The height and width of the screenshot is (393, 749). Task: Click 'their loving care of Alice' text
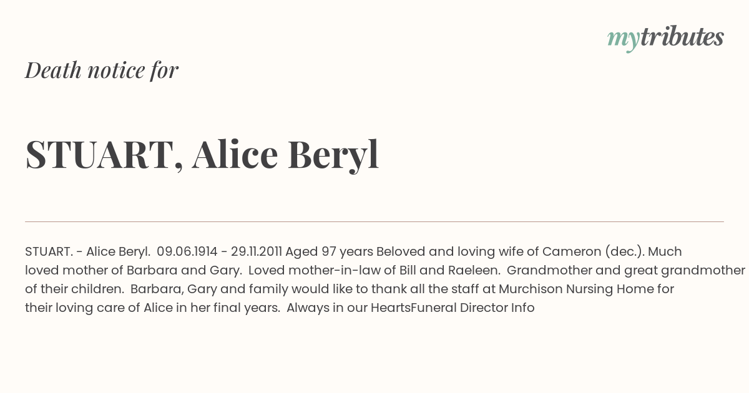99,308
